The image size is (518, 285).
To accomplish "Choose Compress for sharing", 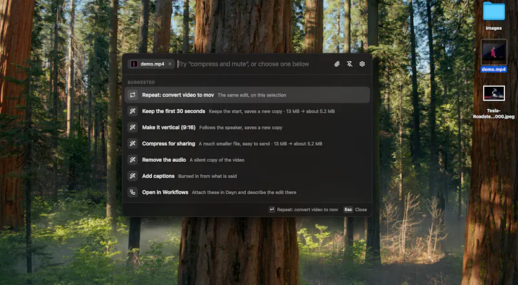I will (247, 144).
